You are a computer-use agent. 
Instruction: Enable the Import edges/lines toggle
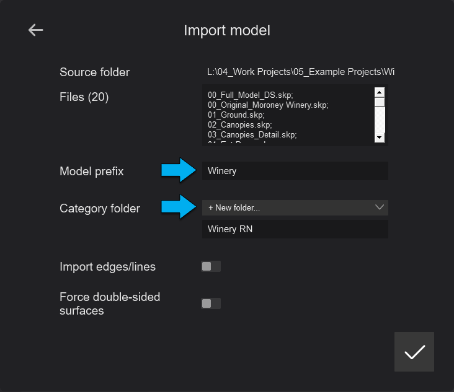point(210,266)
